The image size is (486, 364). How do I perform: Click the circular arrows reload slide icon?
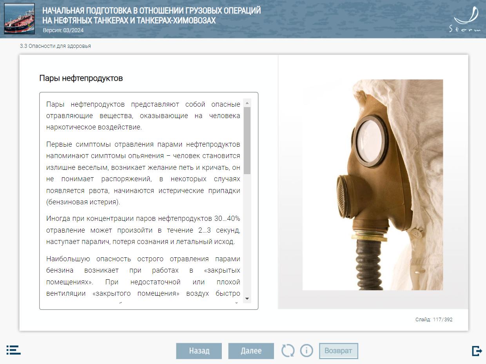[x=288, y=350]
